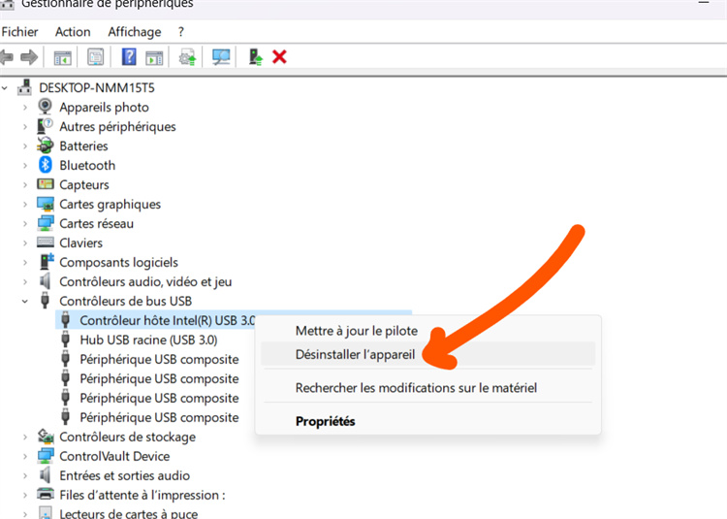Click the Cartes graphiques icon
Screen dimensions: 727x519
[x=45, y=204]
